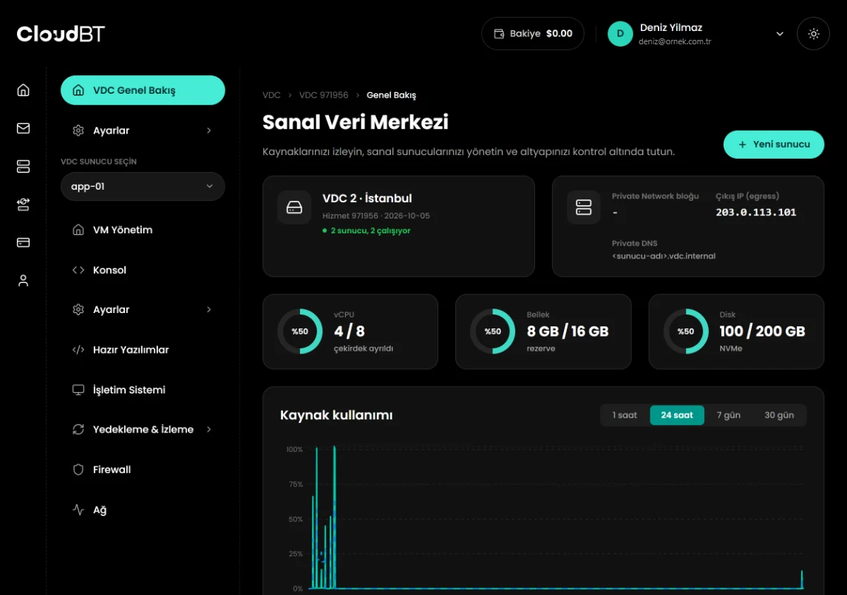This screenshot has height=595, width=847.
Task: Open the Bakiye $0.00 balance button
Action: point(533,33)
